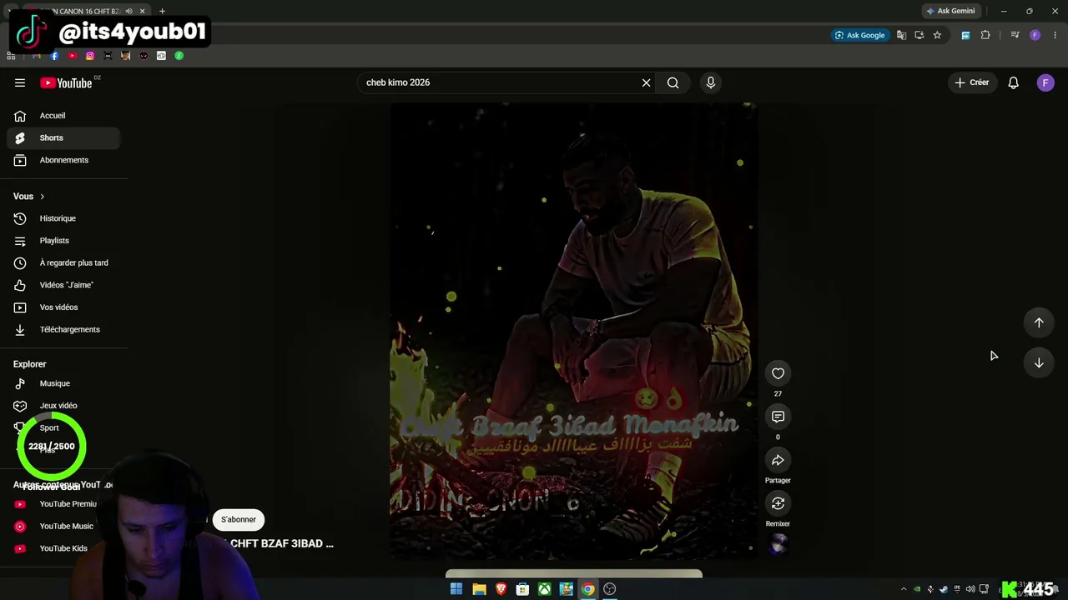Open the Gmail bookmark
The height and width of the screenshot is (600, 1068).
pyautogui.click(x=37, y=56)
